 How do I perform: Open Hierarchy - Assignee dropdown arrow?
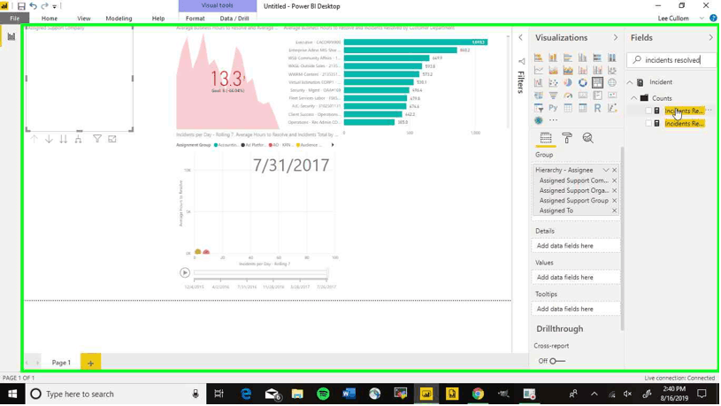coord(606,170)
